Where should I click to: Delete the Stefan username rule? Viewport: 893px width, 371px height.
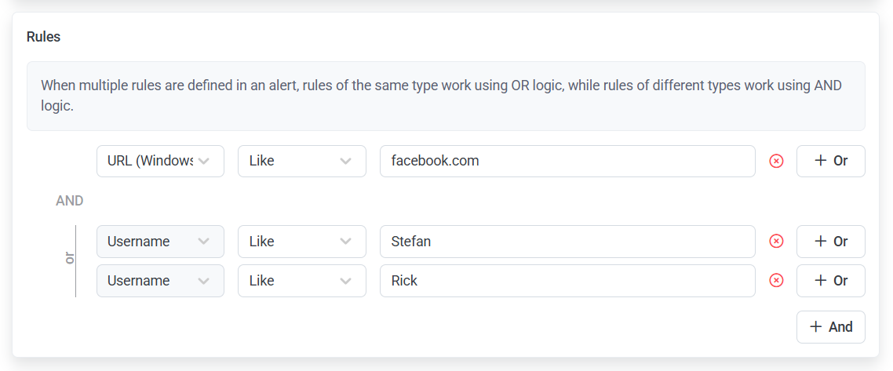coord(776,242)
